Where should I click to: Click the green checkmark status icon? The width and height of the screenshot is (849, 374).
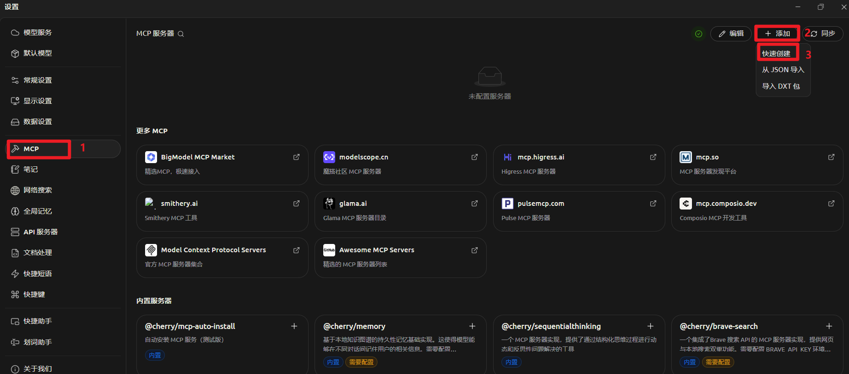pos(698,34)
